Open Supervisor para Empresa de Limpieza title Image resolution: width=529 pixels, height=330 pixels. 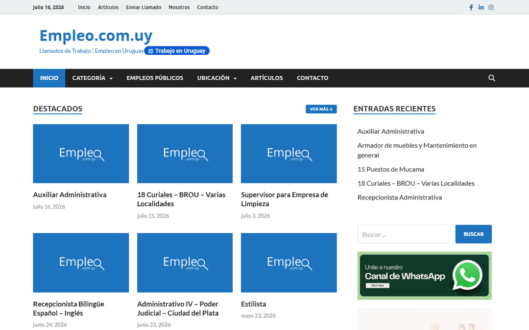pyautogui.click(x=285, y=199)
